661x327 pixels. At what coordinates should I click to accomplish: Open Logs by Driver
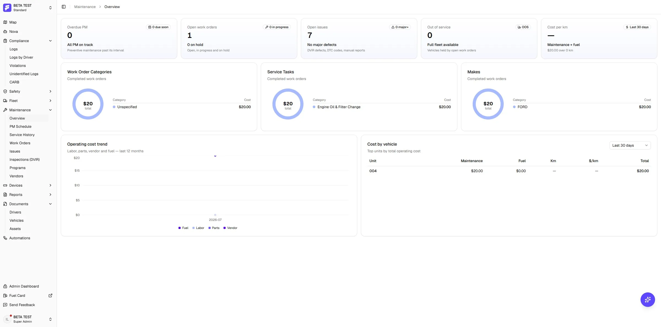coord(21,57)
